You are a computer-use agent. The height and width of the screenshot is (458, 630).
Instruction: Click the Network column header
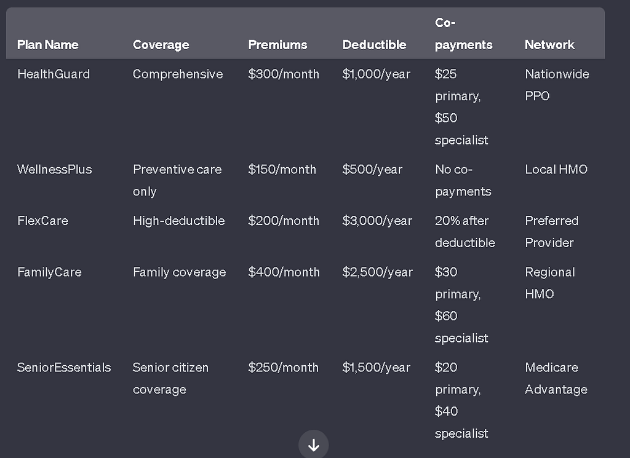tap(549, 45)
